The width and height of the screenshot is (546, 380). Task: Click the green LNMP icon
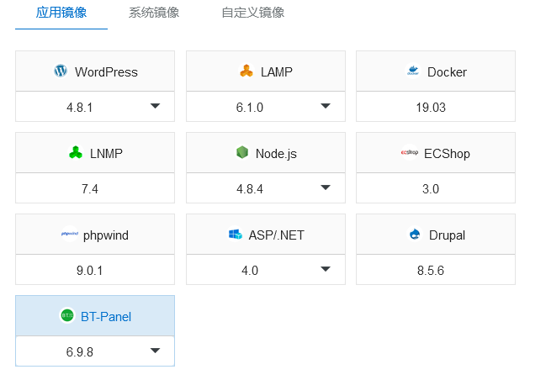click(76, 153)
